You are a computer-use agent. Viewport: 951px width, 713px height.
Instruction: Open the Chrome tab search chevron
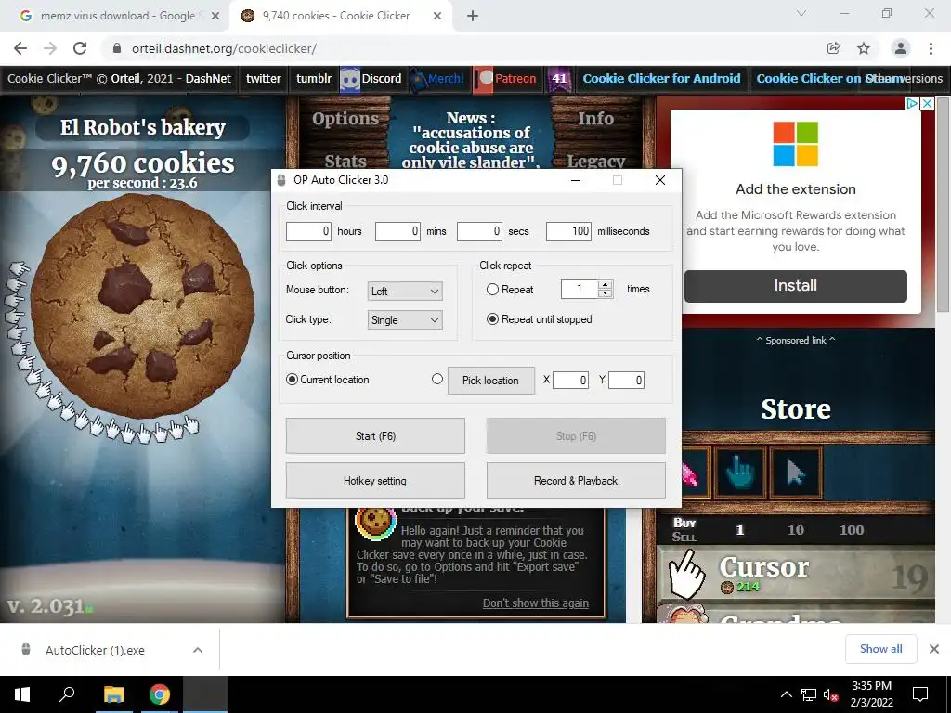(801, 13)
